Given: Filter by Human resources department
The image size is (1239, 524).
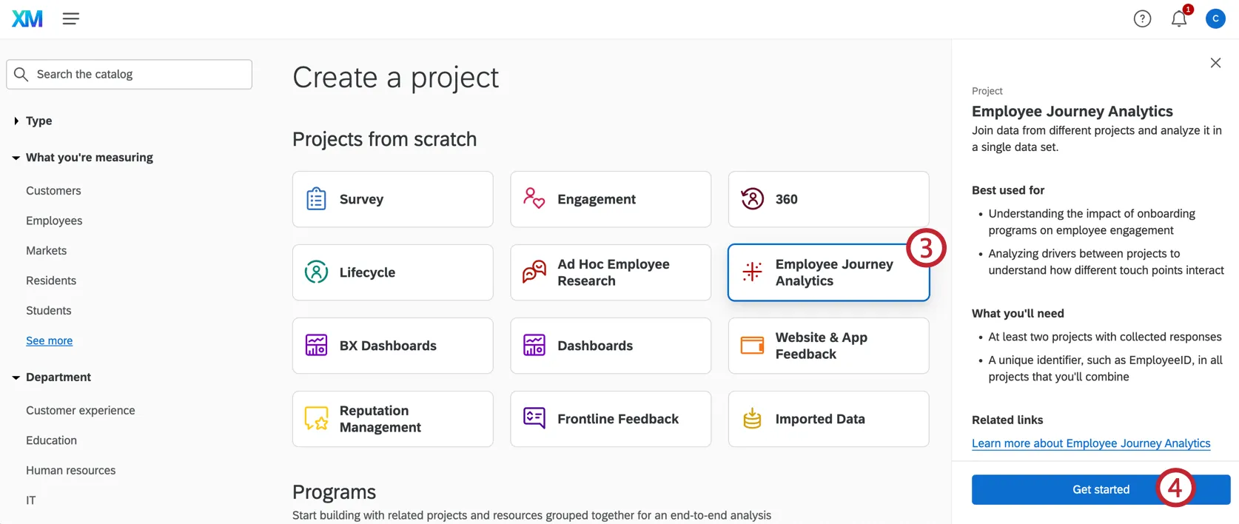Looking at the screenshot, I should 70,470.
